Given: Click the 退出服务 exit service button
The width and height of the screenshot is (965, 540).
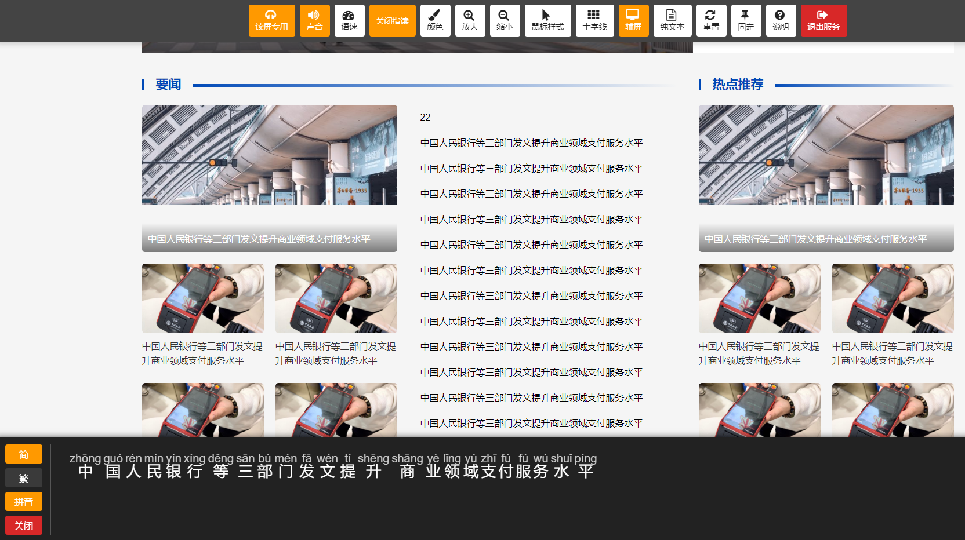Looking at the screenshot, I should 823,20.
